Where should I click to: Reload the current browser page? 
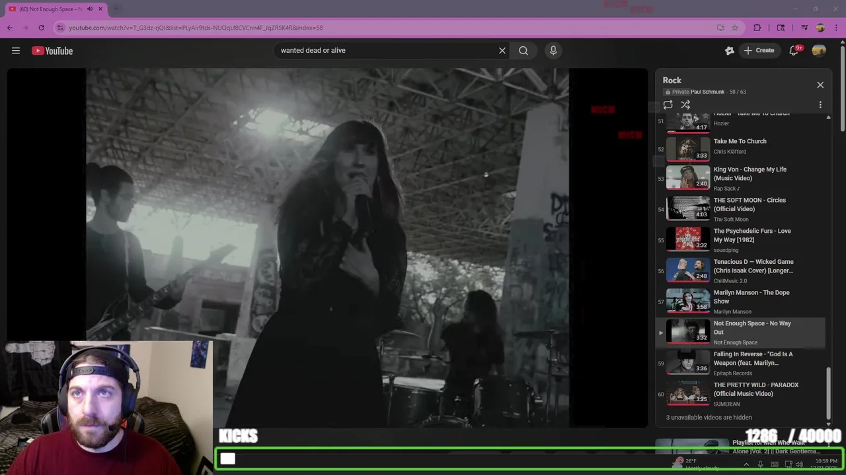tap(41, 28)
